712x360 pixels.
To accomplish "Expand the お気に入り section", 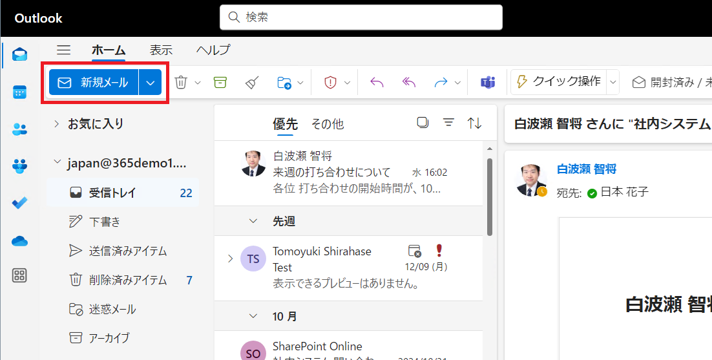I will pos(56,123).
